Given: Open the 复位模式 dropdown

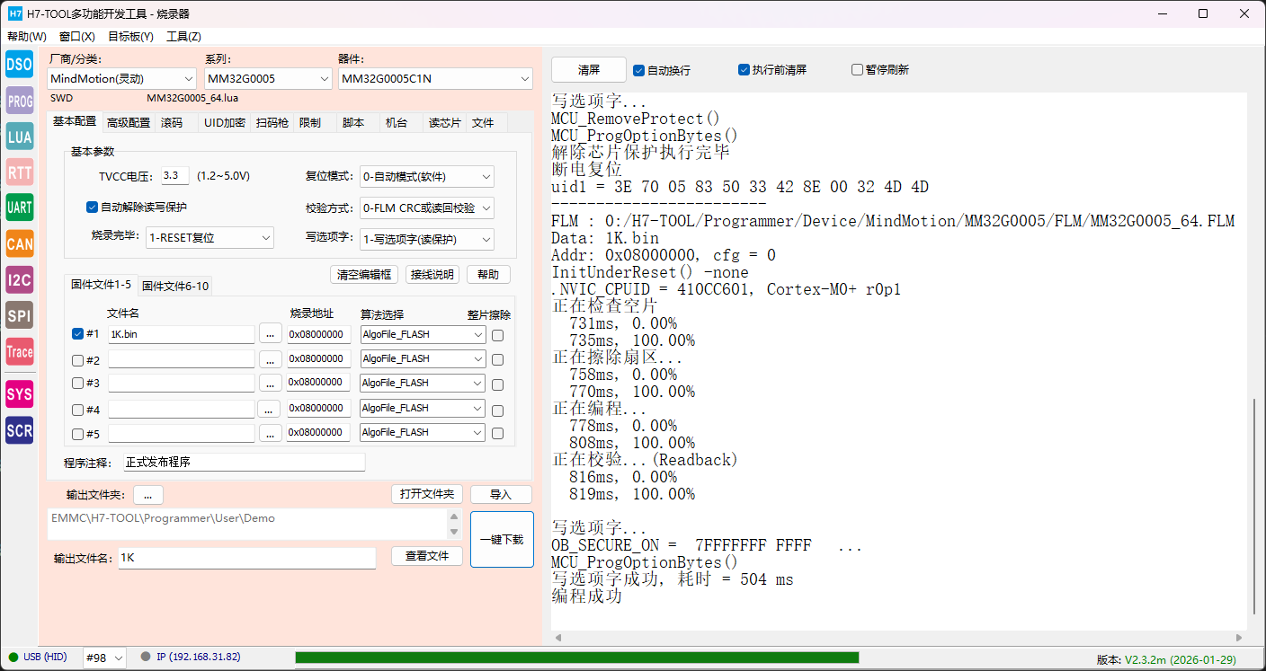Looking at the screenshot, I should tap(426, 177).
